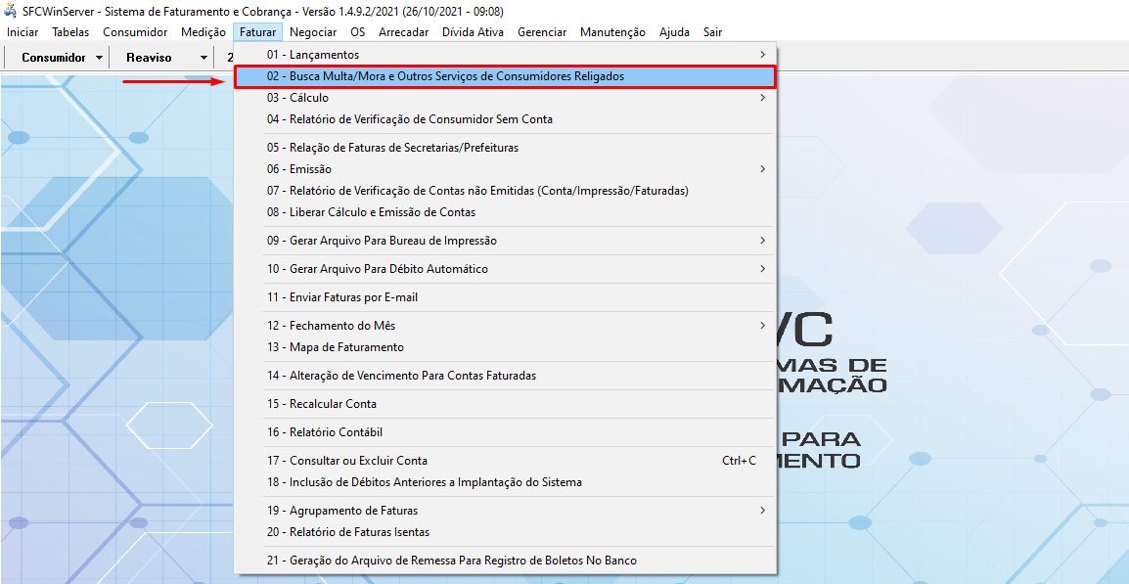
Task: Select 11 - Enviar Faturas por E-mail
Action: (341, 297)
